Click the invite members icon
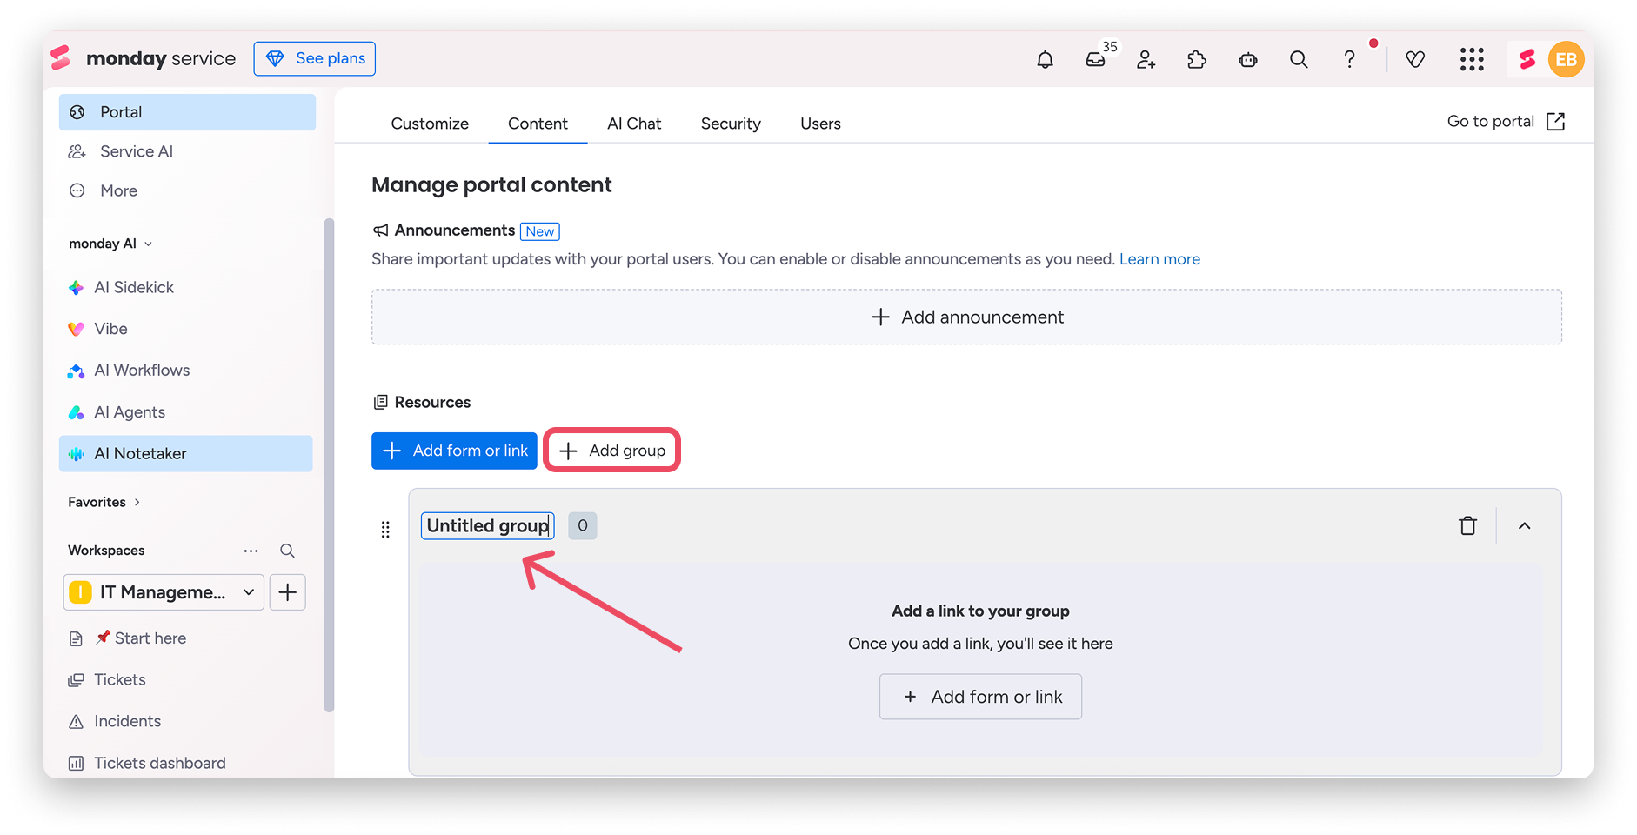 point(1146,59)
